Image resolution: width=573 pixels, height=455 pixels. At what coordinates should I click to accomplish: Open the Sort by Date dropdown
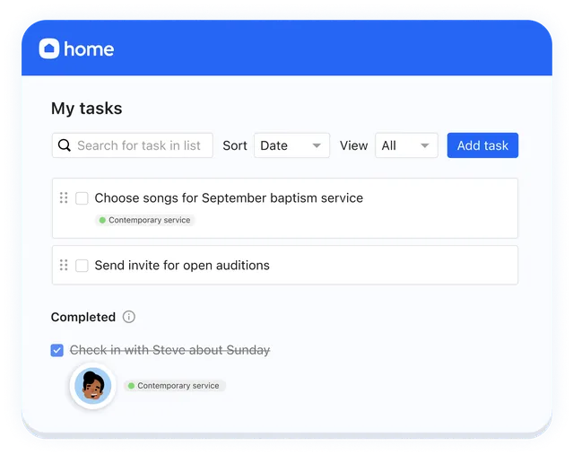(x=291, y=145)
